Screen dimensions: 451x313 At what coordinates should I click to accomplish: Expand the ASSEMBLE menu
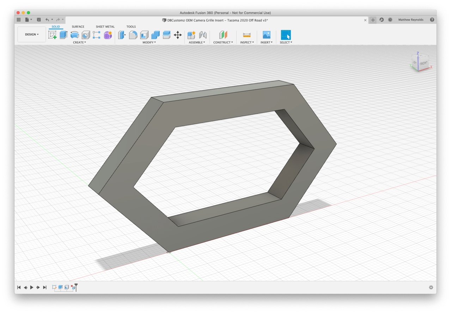[197, 42]
